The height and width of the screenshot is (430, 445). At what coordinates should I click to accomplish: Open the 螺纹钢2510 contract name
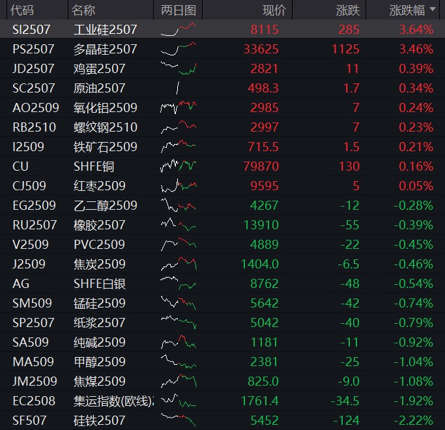pos(106,127)
